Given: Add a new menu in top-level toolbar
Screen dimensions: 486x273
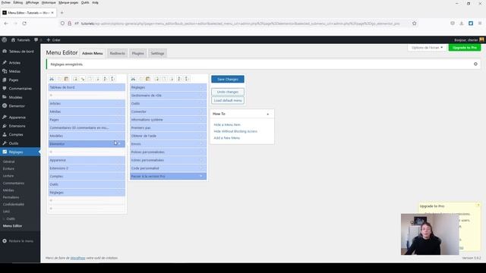Looking at the screenshot, I should pyautogui.click(x=75, y=79).
